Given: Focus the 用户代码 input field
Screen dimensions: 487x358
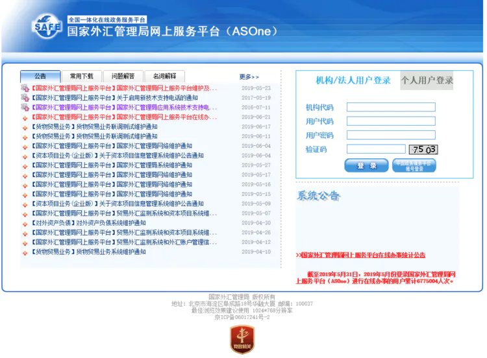Looking at the screenshot, I should [x=391, y=121].
